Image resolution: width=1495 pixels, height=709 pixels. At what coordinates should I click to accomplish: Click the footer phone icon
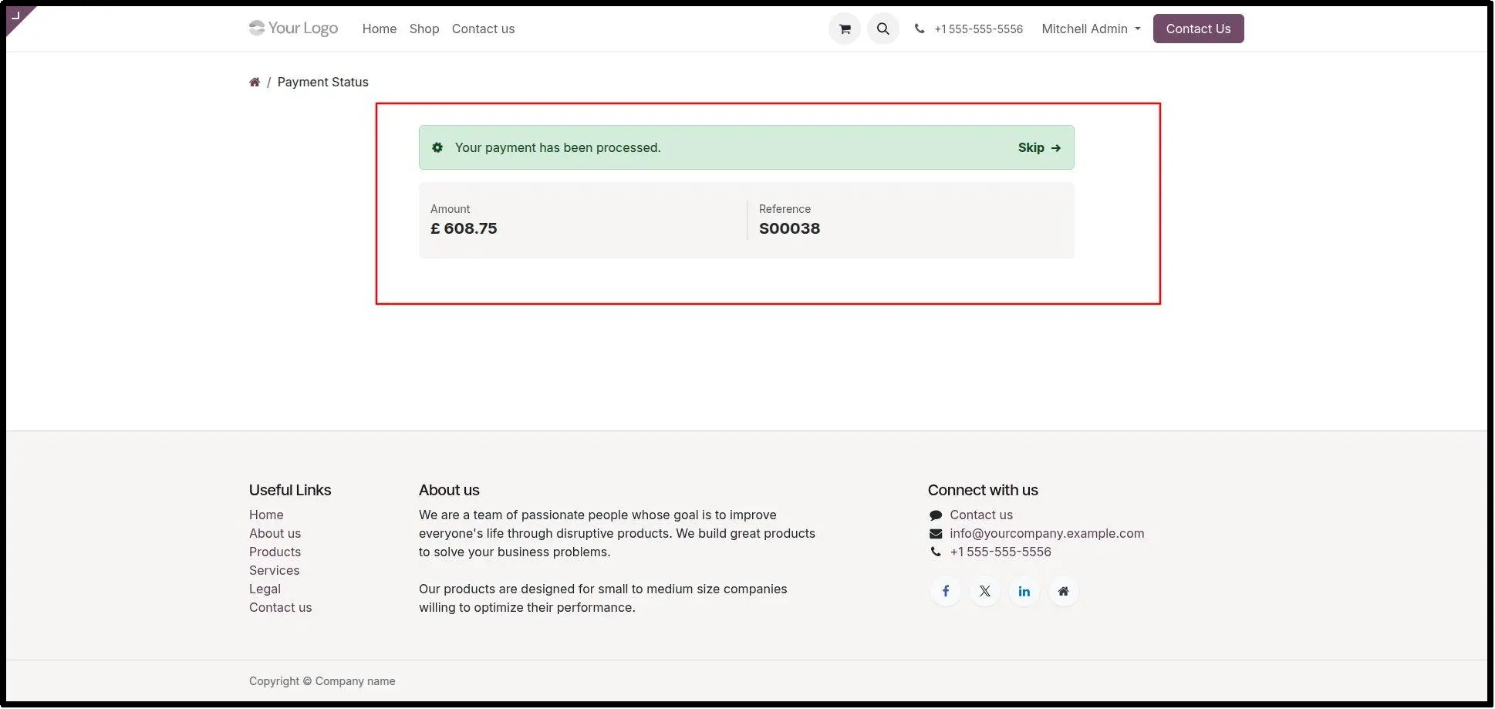point(936,552)
